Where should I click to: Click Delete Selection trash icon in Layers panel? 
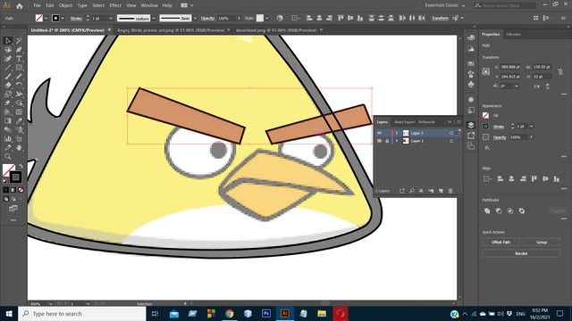tap(450, 191)
